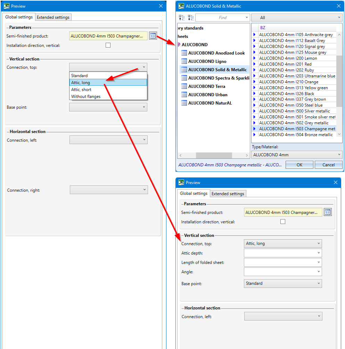Open the Base point dropdown in left Preview

(x=108, y=107)
